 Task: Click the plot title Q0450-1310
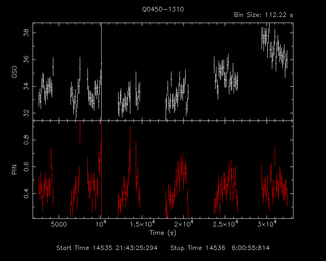(163, 9)
